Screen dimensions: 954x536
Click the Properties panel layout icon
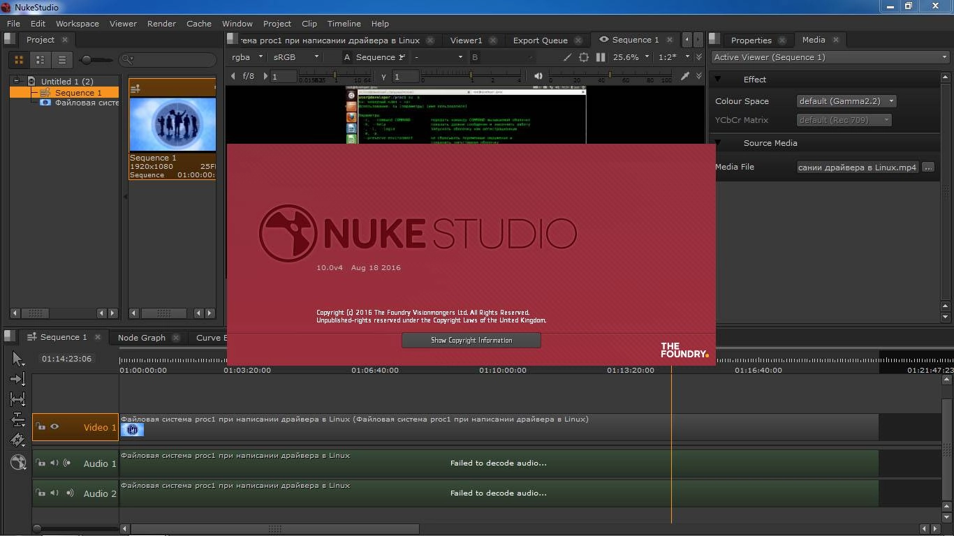click(714, 40)
